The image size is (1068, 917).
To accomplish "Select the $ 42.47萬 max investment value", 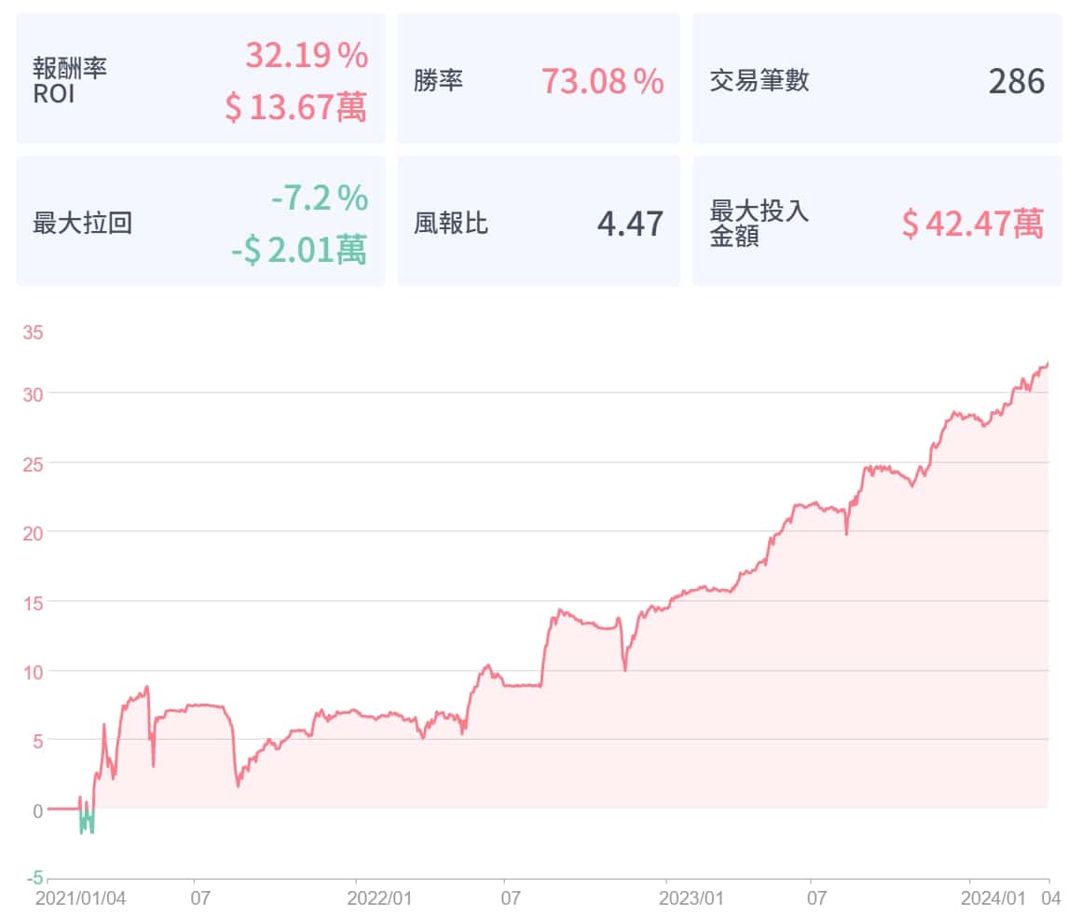I will 973,224.
